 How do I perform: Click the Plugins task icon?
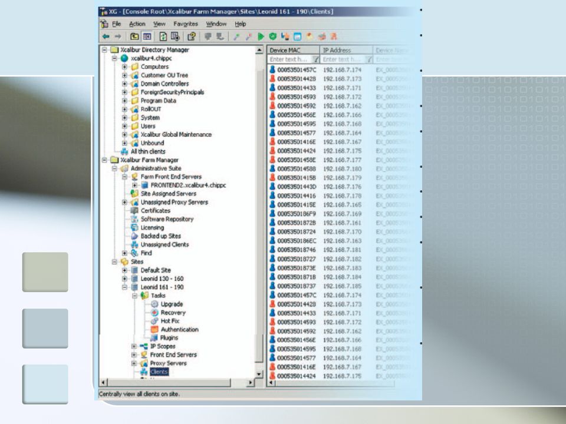point(154,338)
